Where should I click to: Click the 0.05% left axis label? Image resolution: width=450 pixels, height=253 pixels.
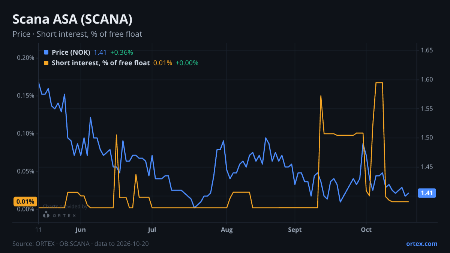click(26, 171)
